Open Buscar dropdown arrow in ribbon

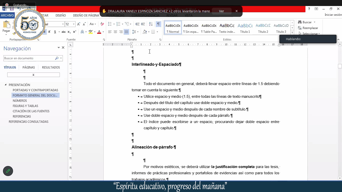coord(314,22)
